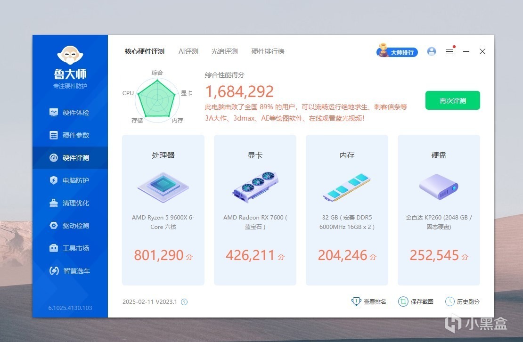
Task: Click AMD Radeon RX 7600 text
Action: [x=255, y=222]
